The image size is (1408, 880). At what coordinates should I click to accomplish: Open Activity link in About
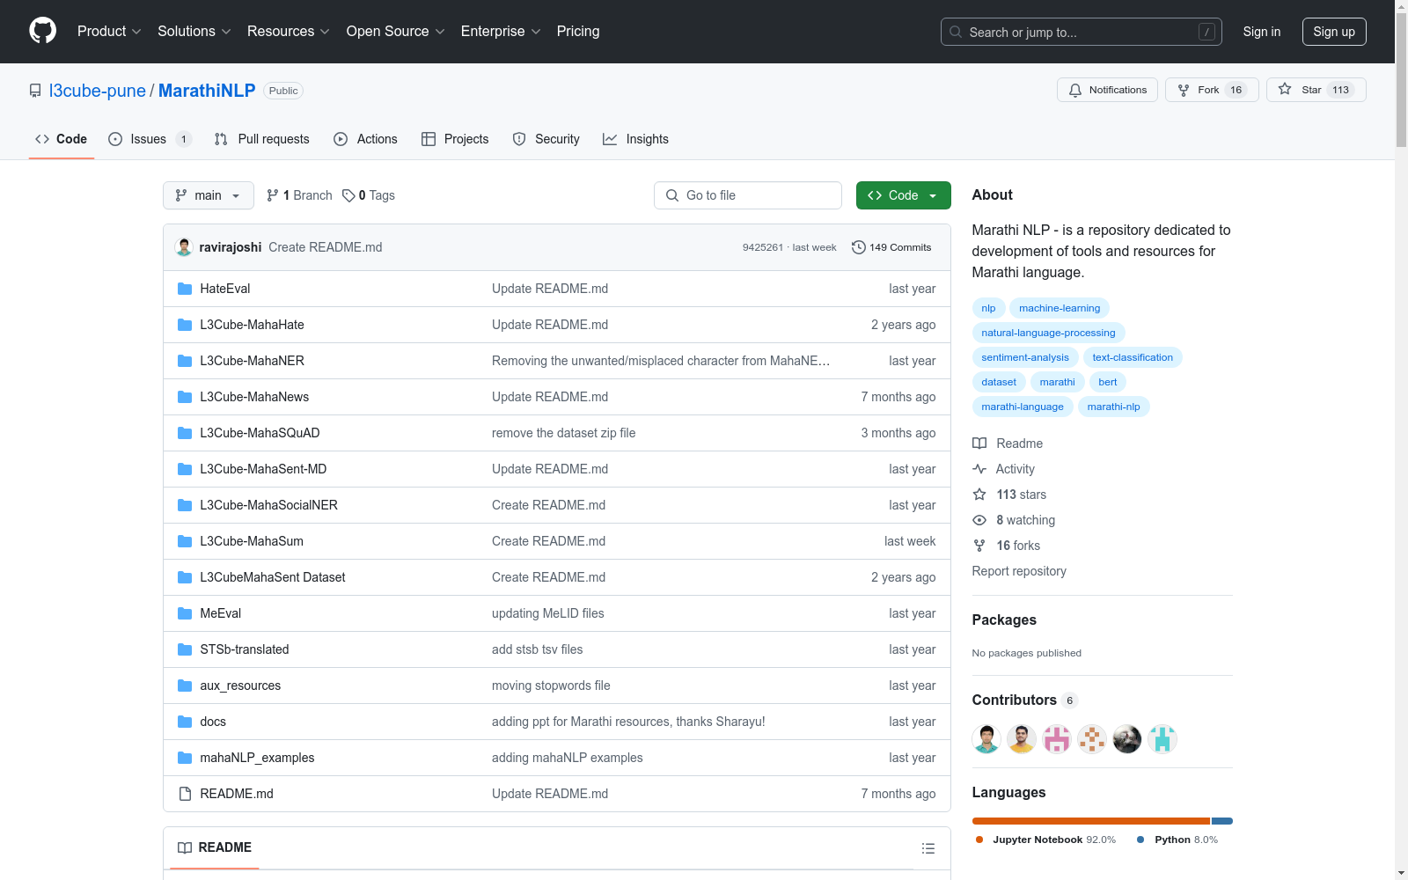click(1004, 469)
